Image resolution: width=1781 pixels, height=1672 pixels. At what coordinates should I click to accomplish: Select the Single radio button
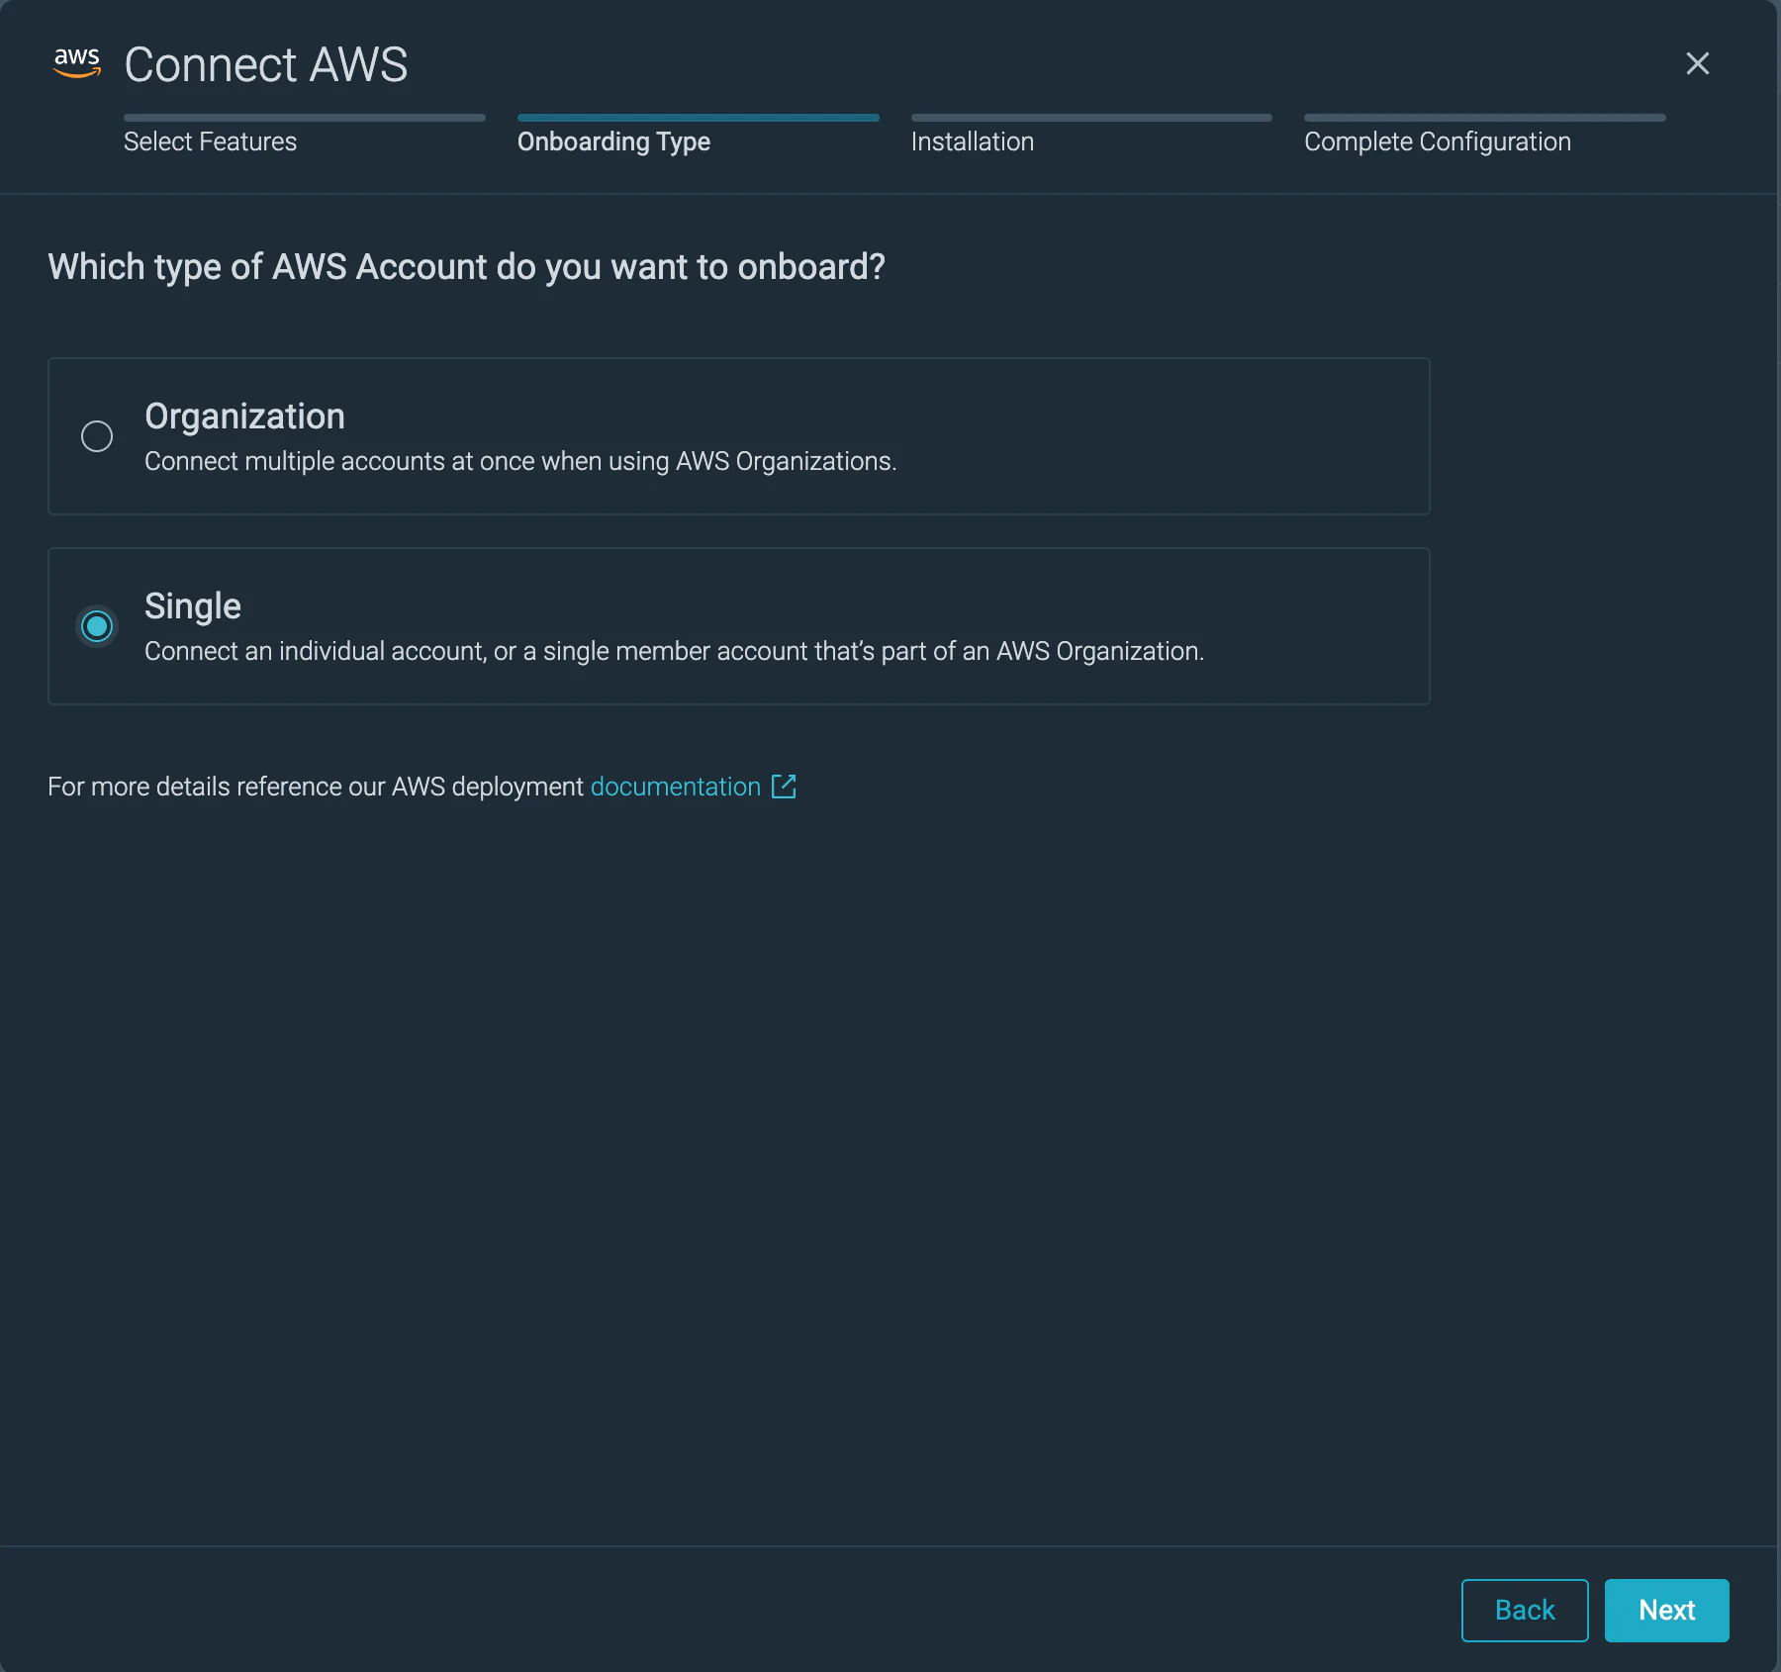97,626
